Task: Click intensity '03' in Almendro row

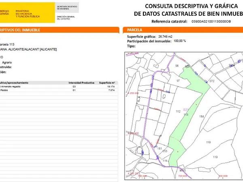Action: [x=74, y=87]
